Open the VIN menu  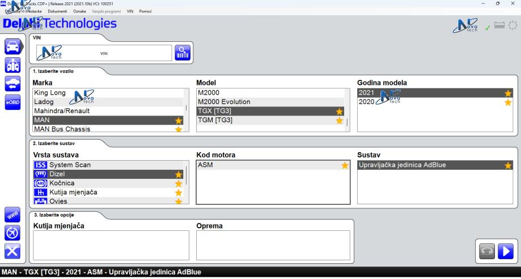tap(130, 11)
